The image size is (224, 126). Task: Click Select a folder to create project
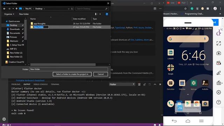coord(72,74)
